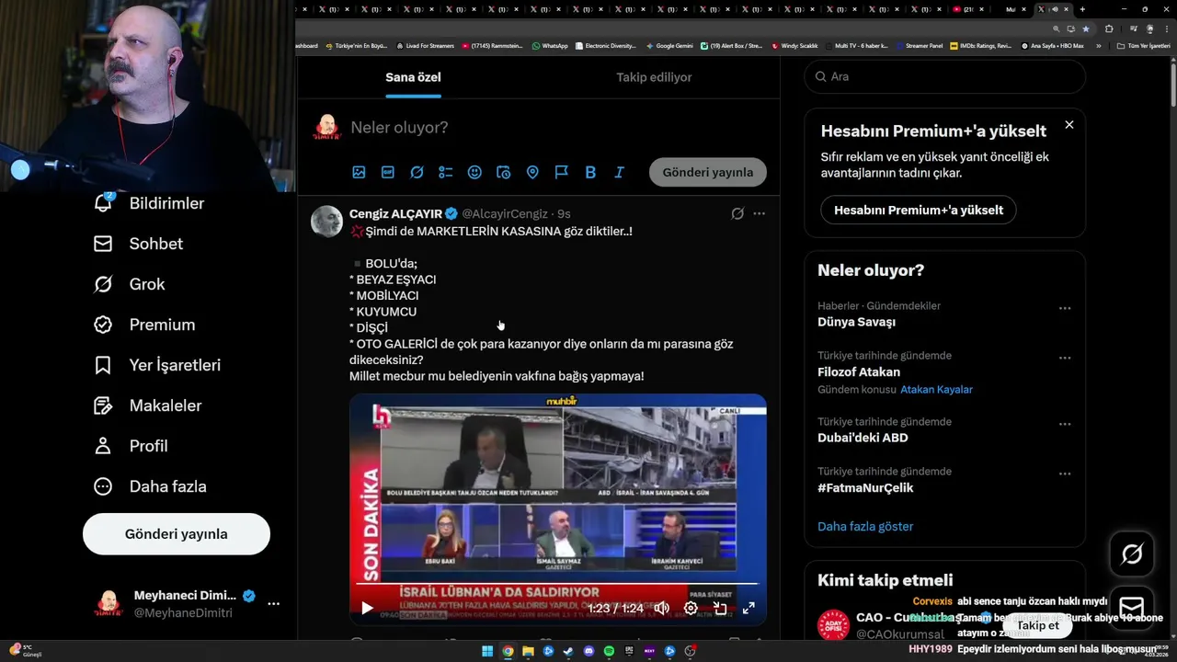Open Cengiz ALÇAYIR profile avatar
Image resolution: width=1177 pixels, height=662 pixels.
pos(326,222)
